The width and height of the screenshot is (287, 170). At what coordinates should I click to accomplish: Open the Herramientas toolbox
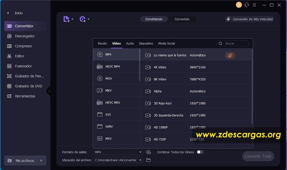(x=25, y=96)
